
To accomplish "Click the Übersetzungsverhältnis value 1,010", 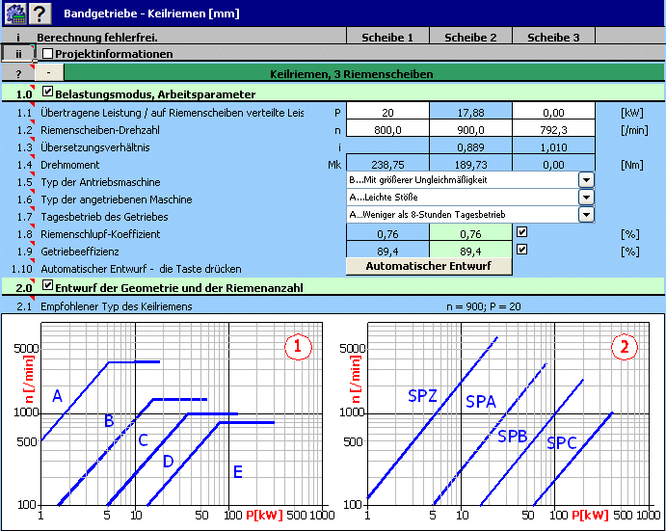I will [x=553, y=147].
